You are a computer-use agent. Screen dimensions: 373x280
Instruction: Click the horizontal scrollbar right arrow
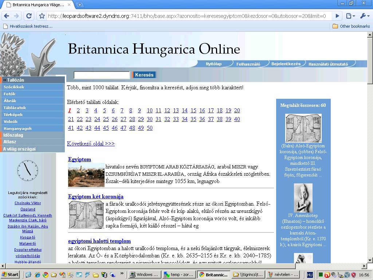364,266
